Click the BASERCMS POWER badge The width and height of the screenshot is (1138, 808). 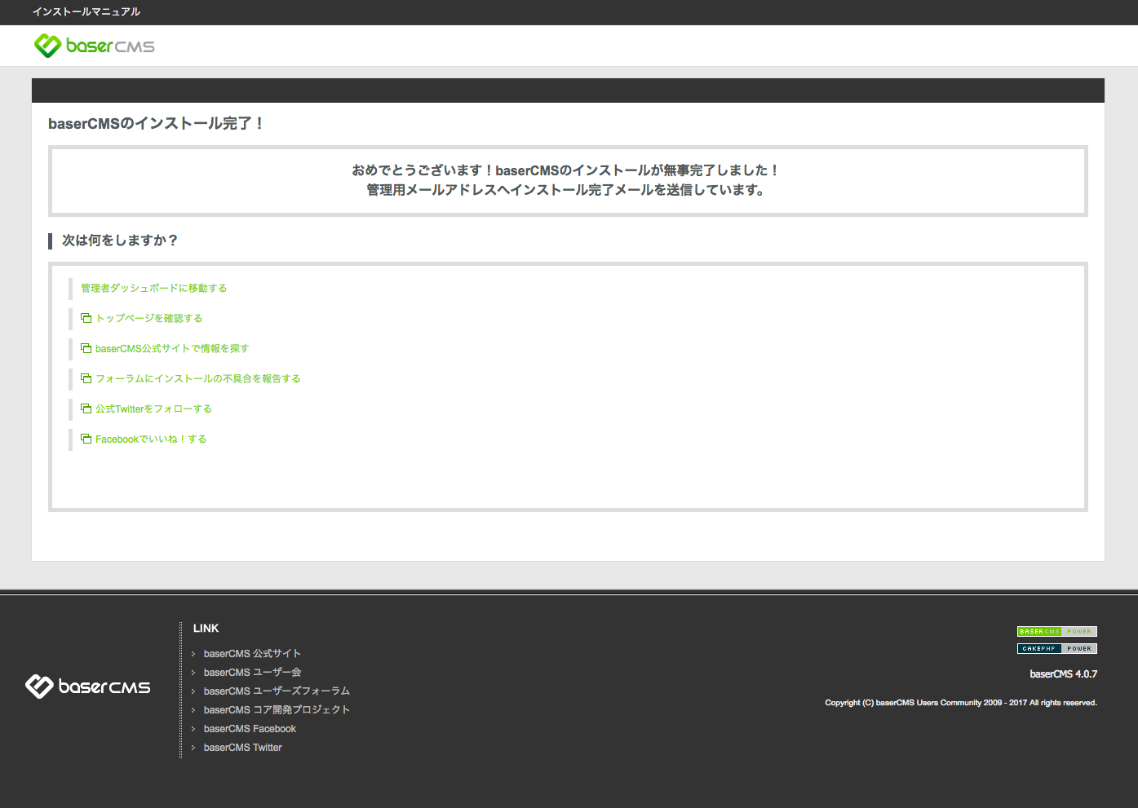click(1056, 631)
